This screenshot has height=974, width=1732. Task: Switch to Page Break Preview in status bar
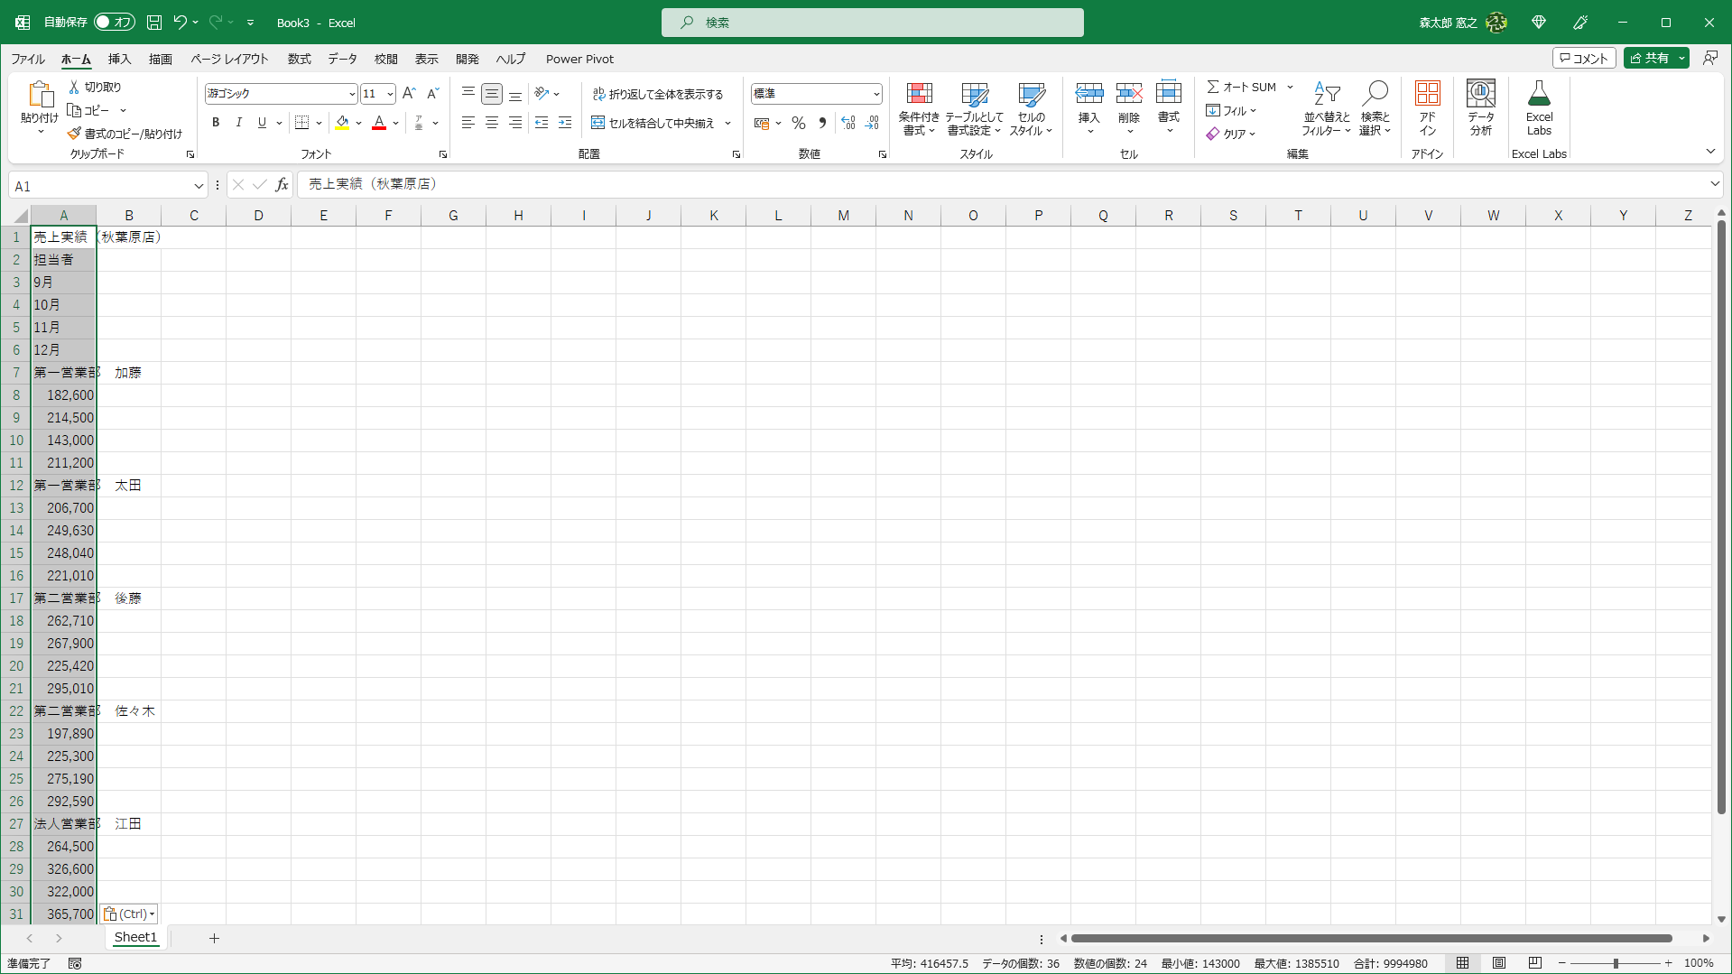tap(1535, 963)
